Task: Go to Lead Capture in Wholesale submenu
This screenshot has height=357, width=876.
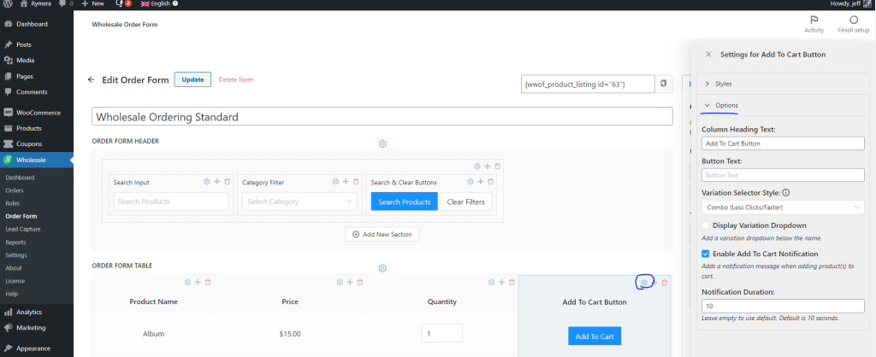Action: (22, 230)
